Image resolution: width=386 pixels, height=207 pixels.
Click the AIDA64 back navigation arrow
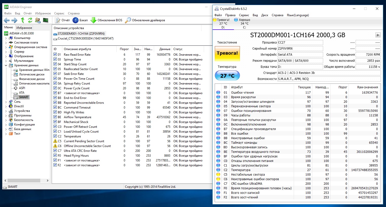[7, 20]
